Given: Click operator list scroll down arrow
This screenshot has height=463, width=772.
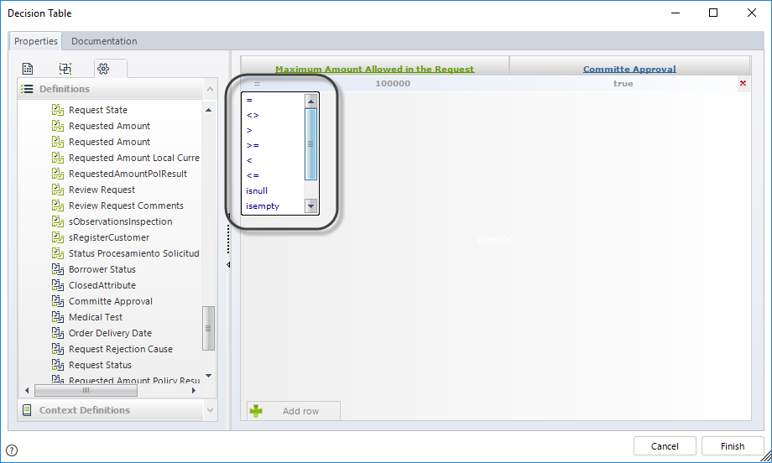Looking at the screenshot, I should [310, 206].
